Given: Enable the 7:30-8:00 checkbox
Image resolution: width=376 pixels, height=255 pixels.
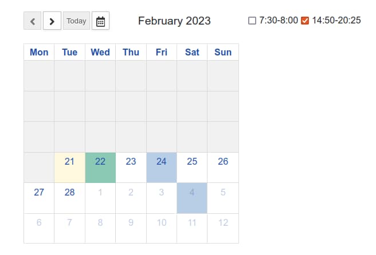Looking at the screenshot, I should (252, 21).
